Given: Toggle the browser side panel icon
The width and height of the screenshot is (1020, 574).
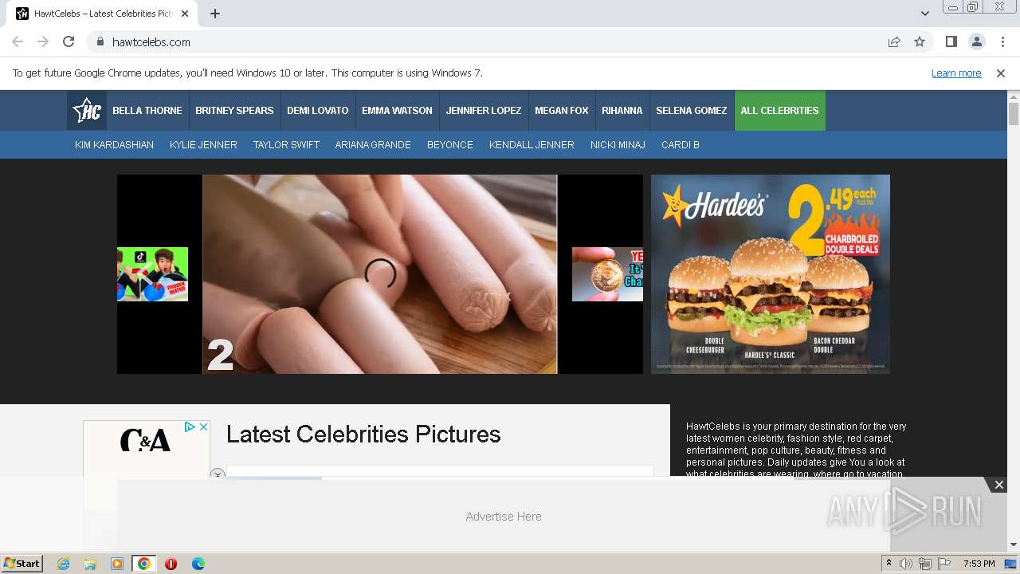Looking at the screenshot, I should coord(951,41).
